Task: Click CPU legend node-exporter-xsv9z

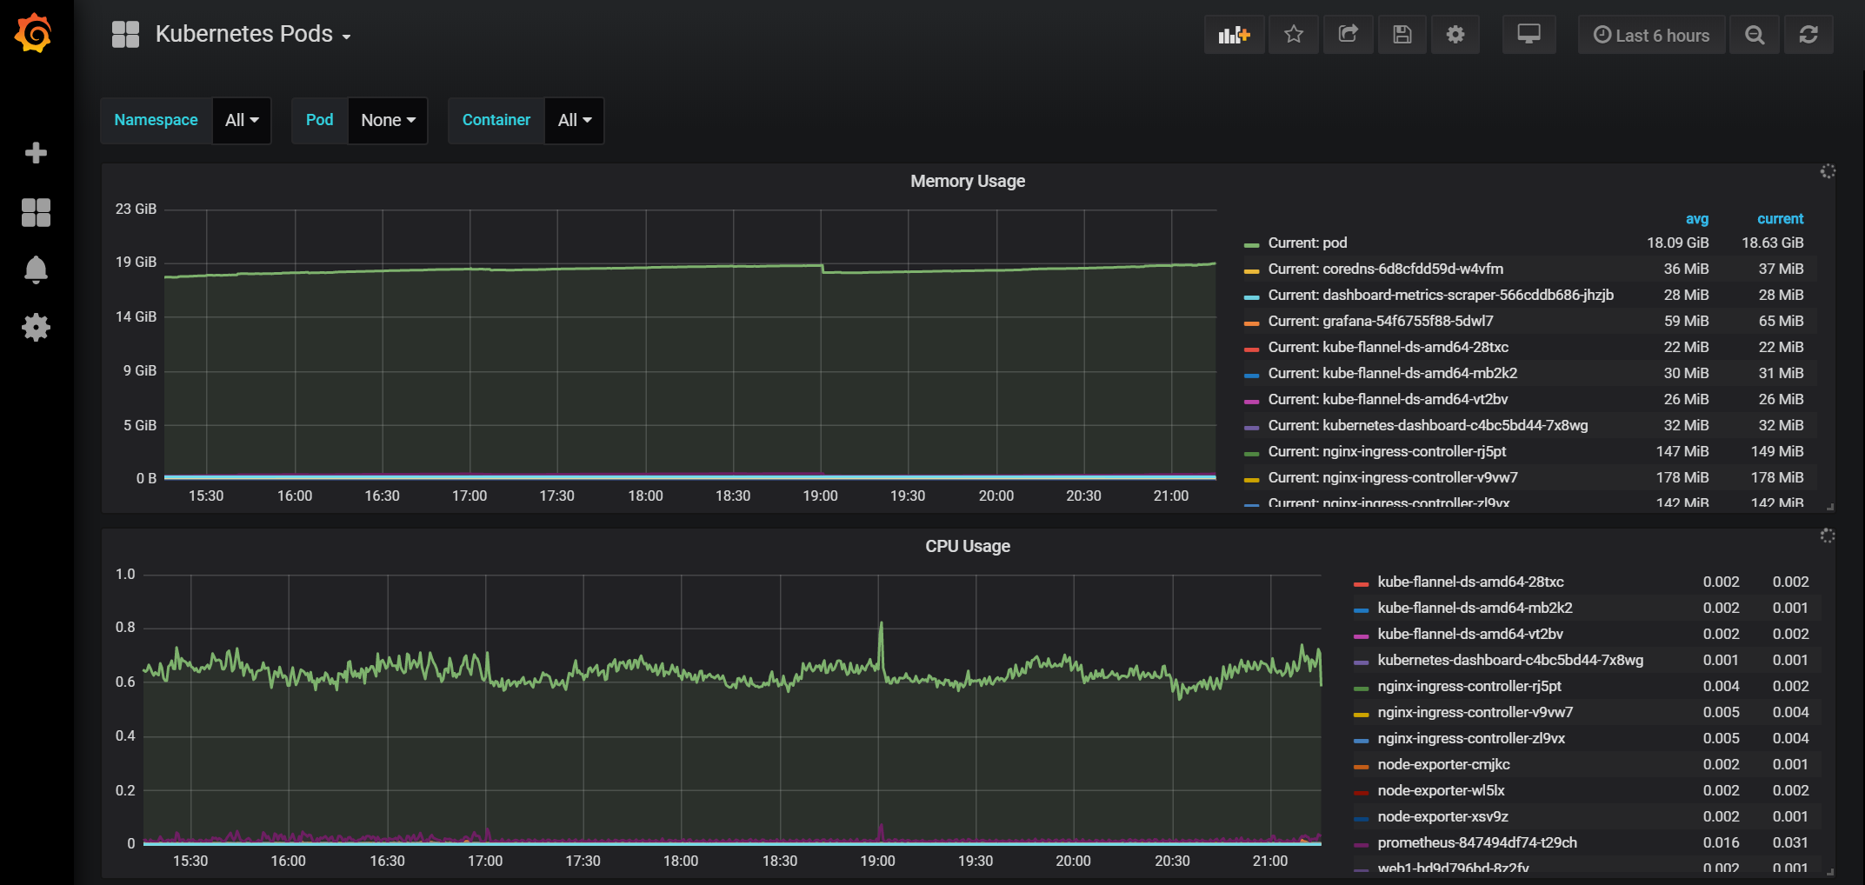Action: tap(1442, 816)
